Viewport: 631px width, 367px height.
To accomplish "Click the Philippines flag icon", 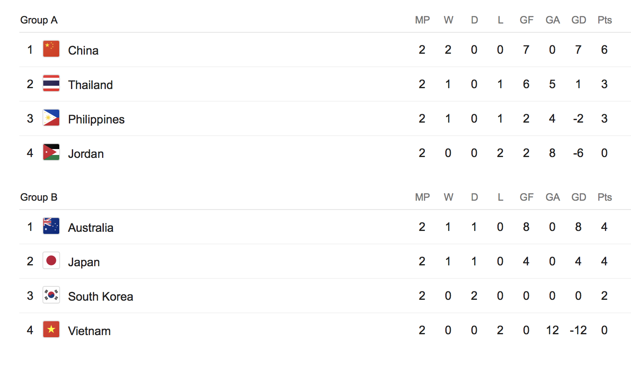I will [51, 118].
